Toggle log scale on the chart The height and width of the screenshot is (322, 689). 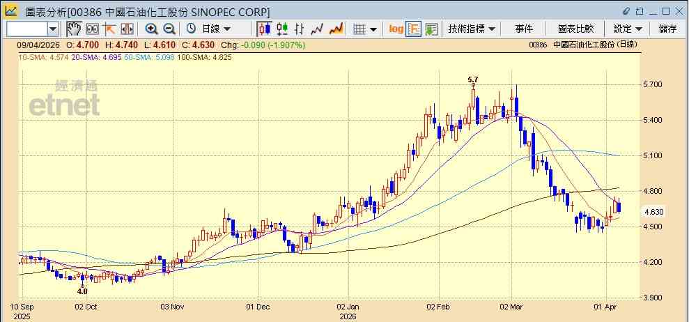[x=396, y=29]
